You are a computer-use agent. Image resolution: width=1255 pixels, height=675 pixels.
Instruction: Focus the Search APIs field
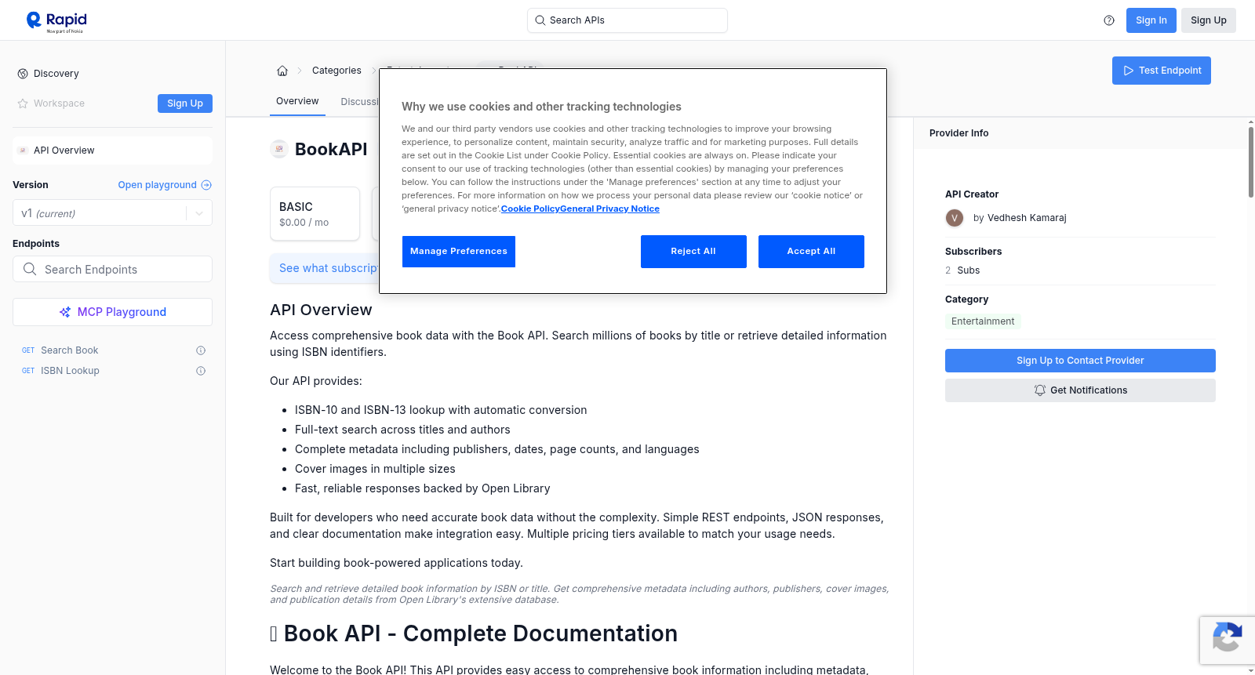point(627,20)
